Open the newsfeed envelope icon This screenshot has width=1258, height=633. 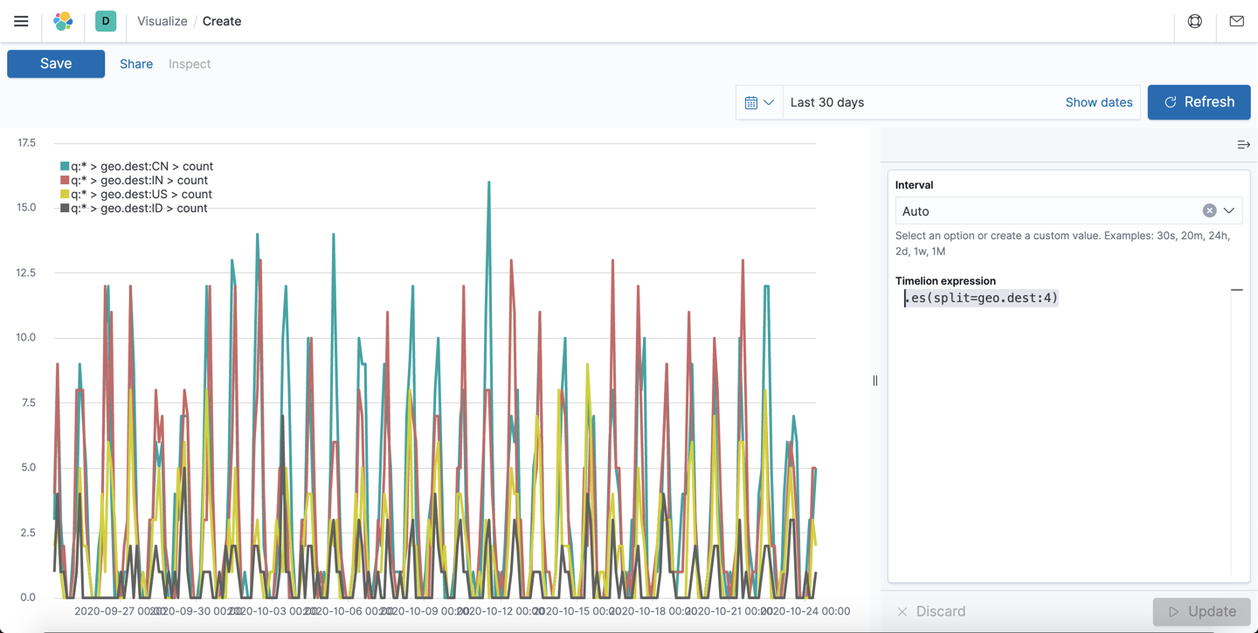click(x=1236, y=21)
